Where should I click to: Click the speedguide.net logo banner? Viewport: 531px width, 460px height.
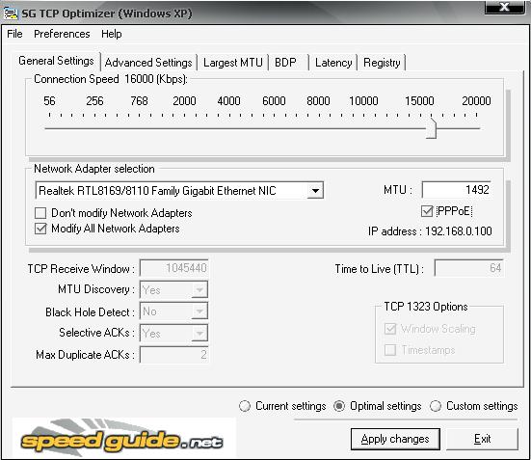pyautogui.click(x=124, y=437)
